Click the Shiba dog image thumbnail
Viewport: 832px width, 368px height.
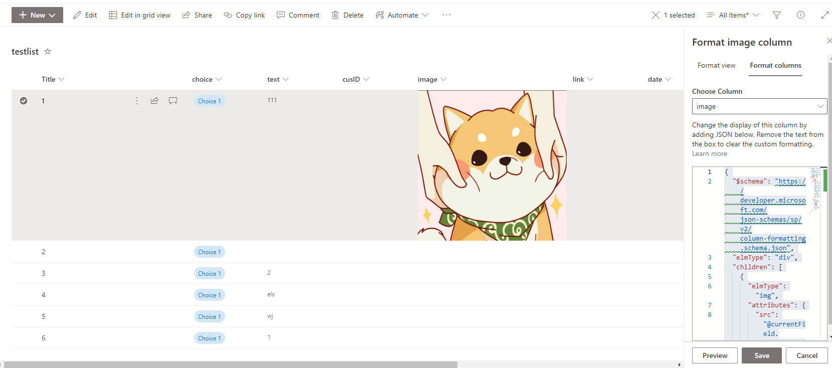coord(492,165)
